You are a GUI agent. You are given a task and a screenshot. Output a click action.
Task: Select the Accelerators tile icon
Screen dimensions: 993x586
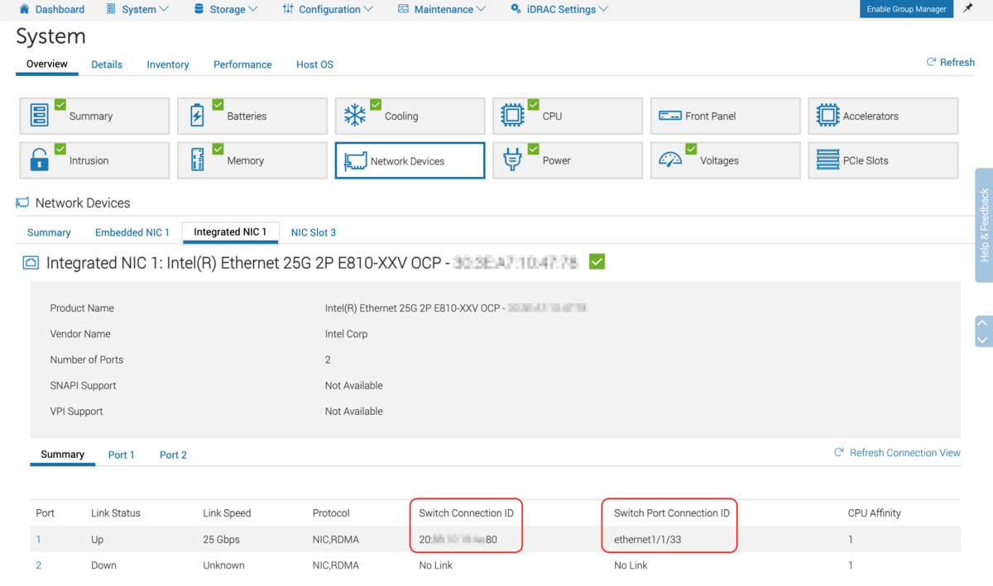[827, 116]
